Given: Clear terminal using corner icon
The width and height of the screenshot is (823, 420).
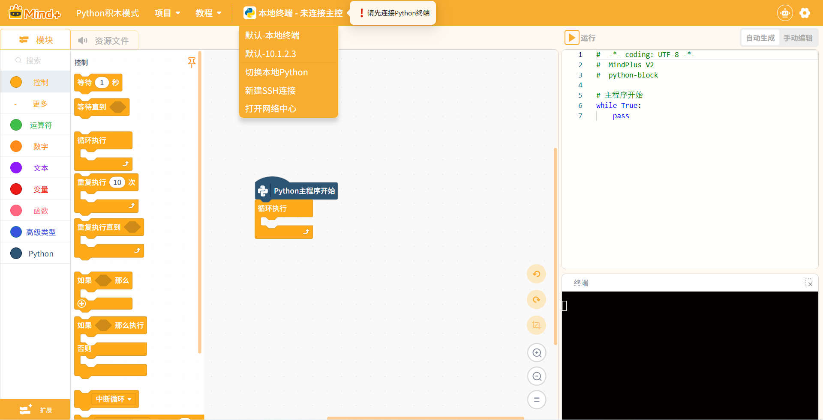Looking at the screenshot, I should 808,283.
